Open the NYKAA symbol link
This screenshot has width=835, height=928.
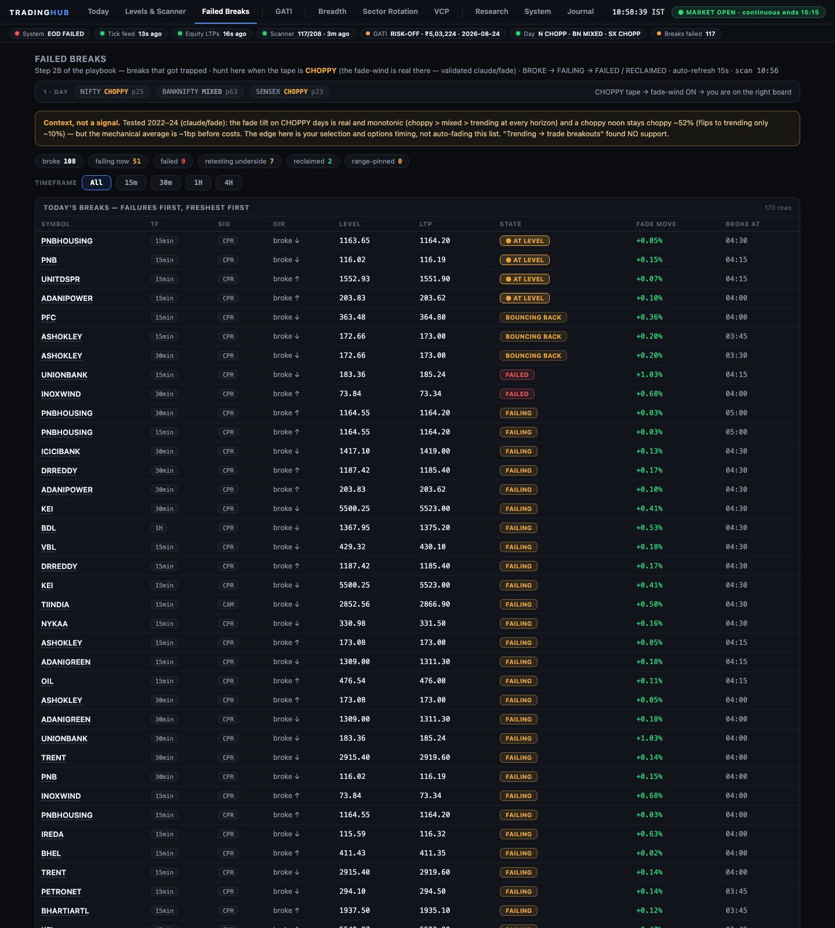[55, 623]
